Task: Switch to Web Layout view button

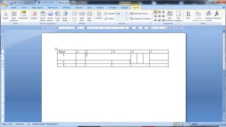Action: (x=182, y=124)
